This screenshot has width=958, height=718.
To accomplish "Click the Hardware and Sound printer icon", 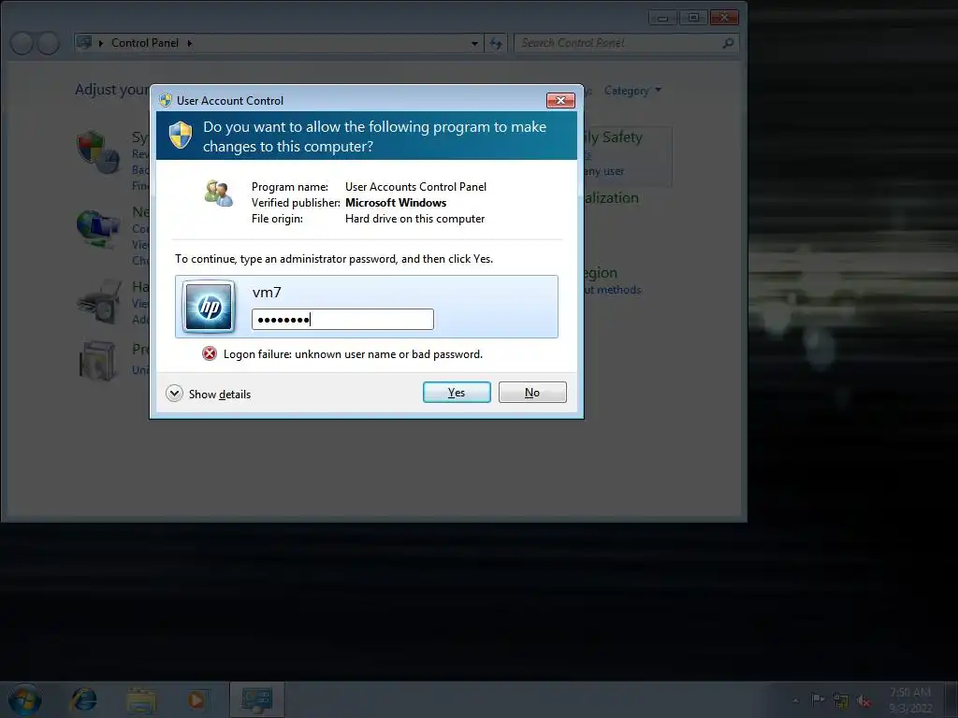I will [x=99, y=302].
